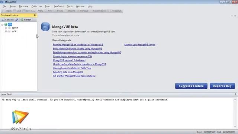Click Connect in Database Explorer

[x=7, y=20]
